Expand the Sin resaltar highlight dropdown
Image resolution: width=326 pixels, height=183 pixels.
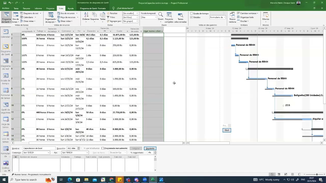(137, 13)
